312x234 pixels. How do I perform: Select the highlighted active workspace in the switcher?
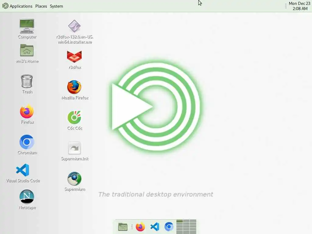(180, 221)
